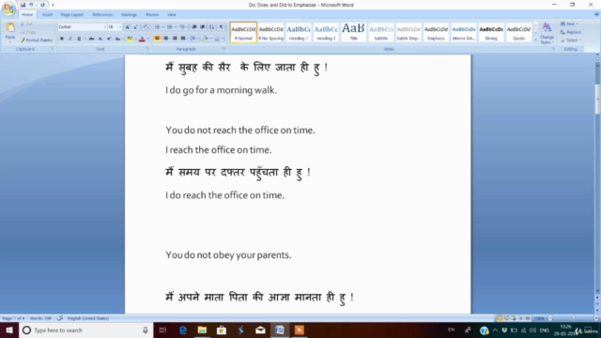The image size is (601, 338).
Task: Align text left
Action: (157, 38)
